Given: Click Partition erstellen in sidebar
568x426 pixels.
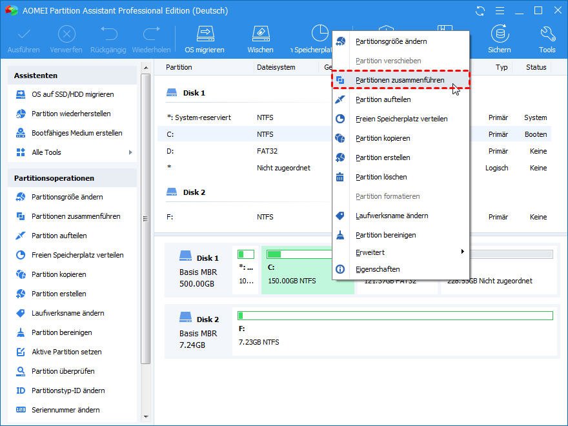Looking at the screenshot, I should point(59,294).
